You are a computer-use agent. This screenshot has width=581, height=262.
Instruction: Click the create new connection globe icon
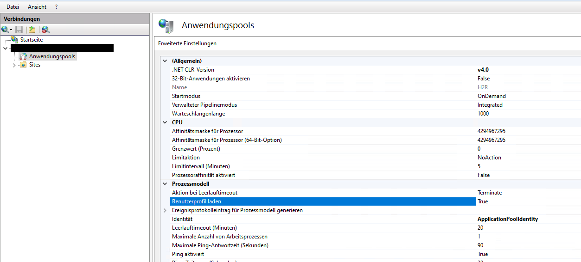coord(5,30)
